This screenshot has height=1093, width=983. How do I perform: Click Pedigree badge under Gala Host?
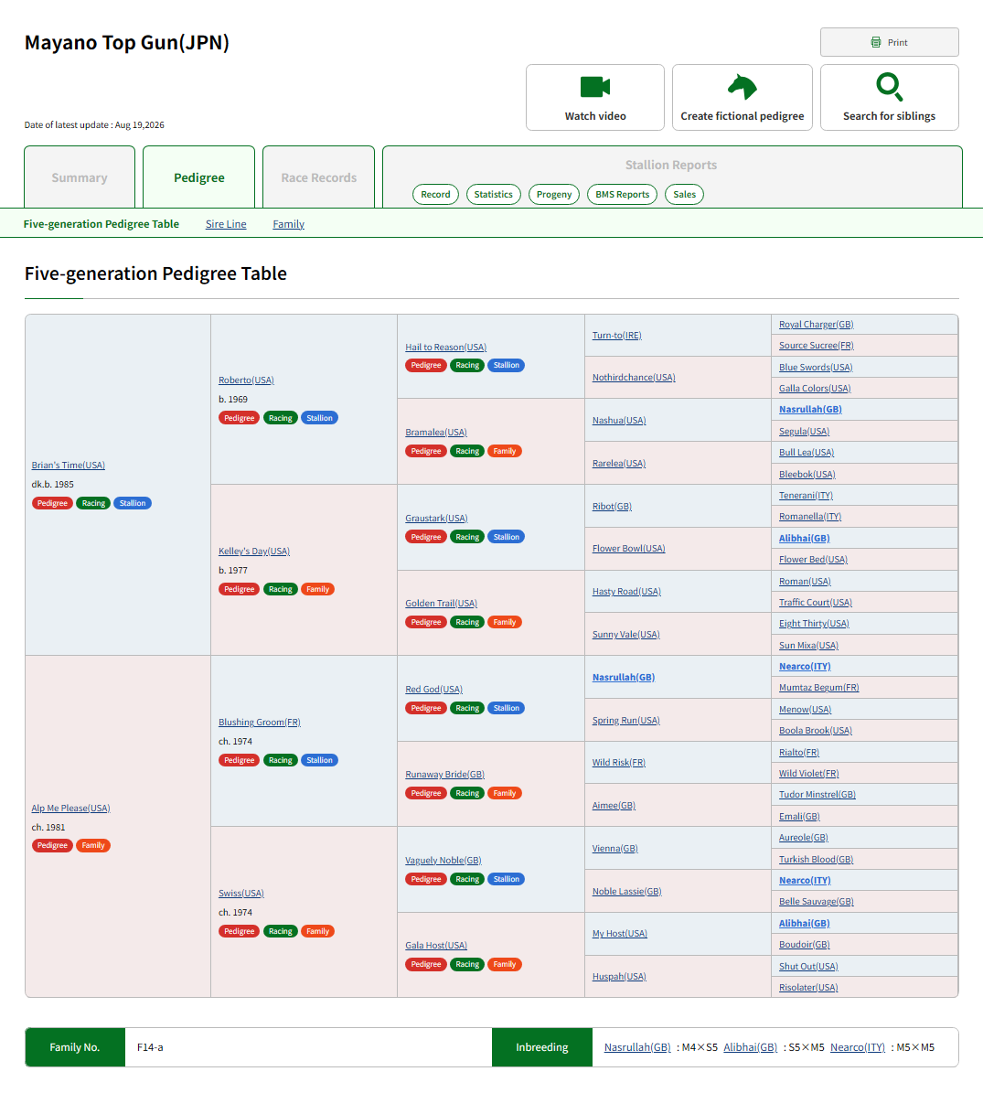point(426,964)
